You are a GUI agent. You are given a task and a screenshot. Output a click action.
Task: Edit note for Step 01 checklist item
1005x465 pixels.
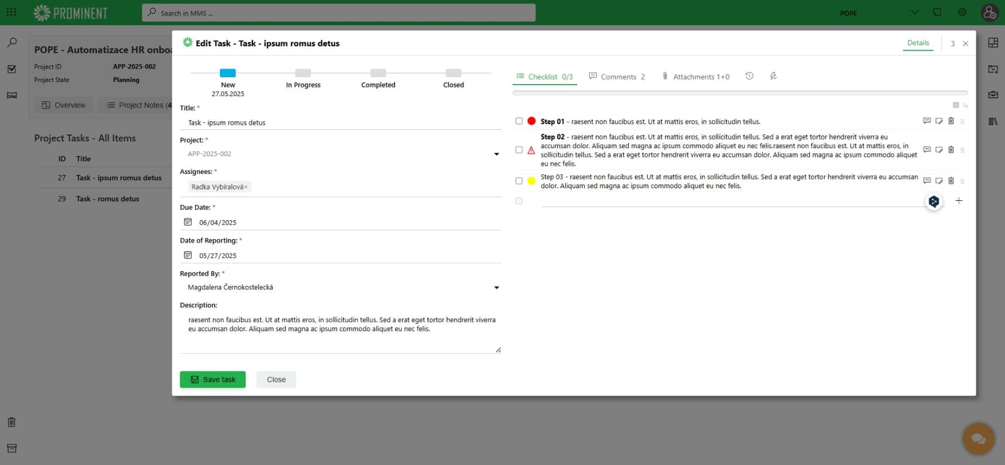point(939,121)
